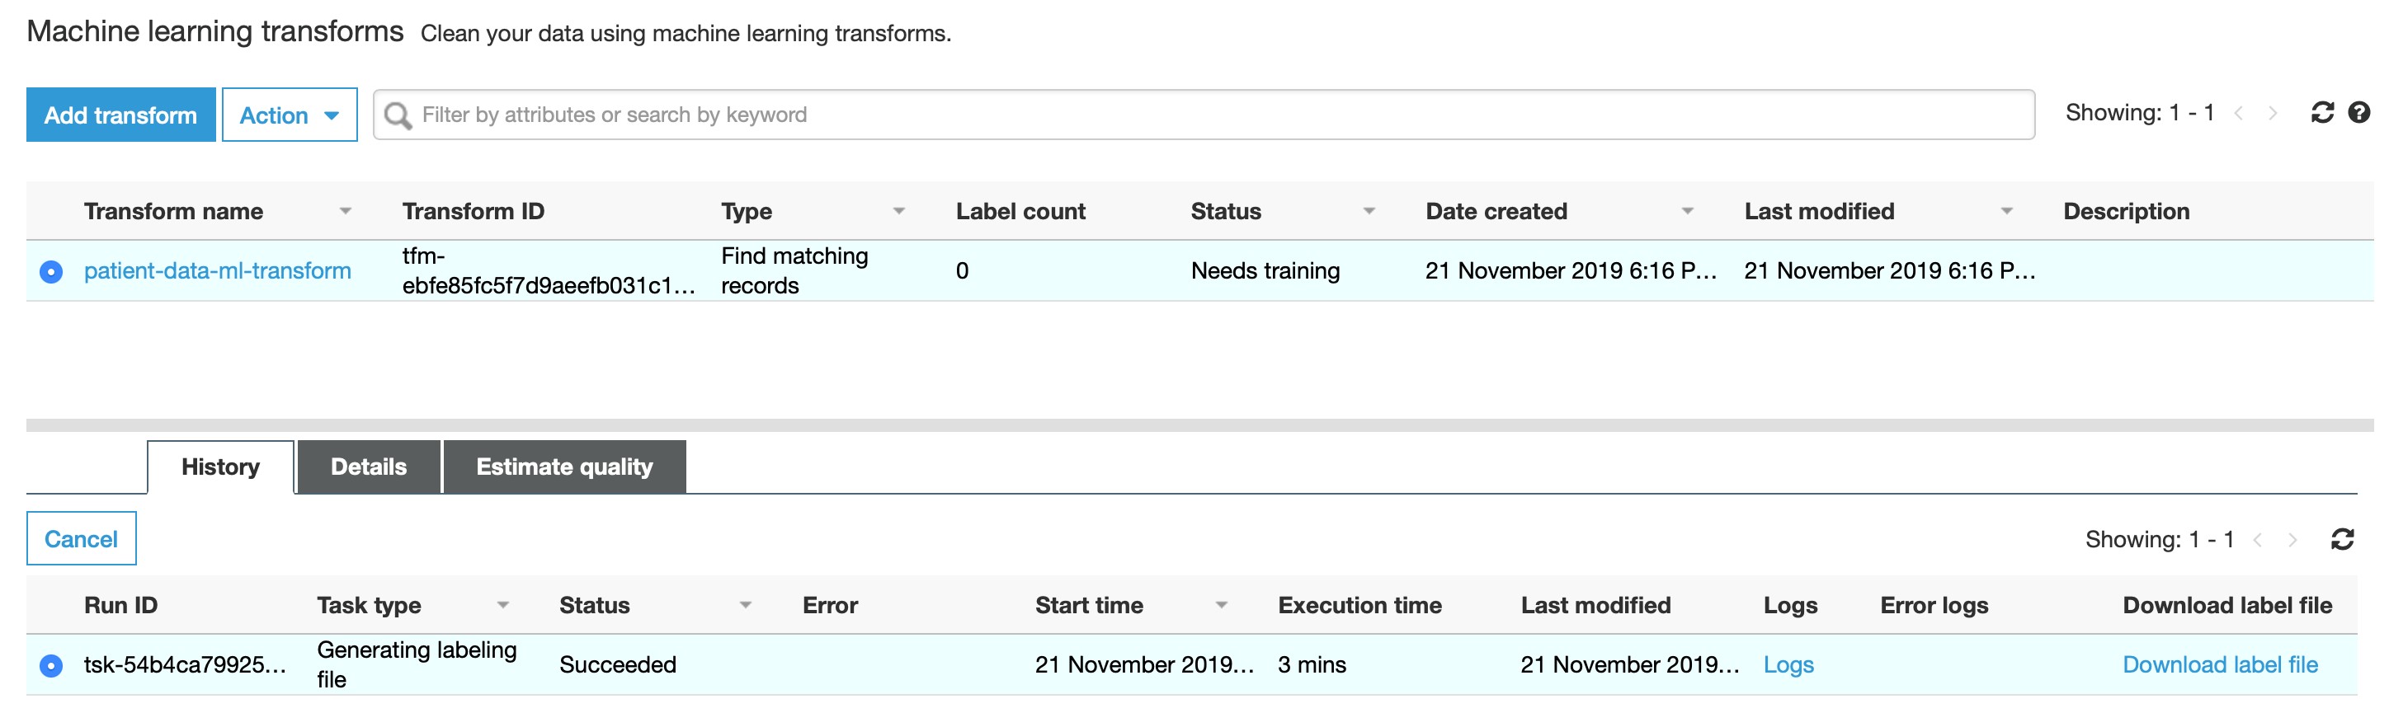Sort by Transform name column arrow
Image resolution: width=2389 pixels, height=727 pixels.
345,211
